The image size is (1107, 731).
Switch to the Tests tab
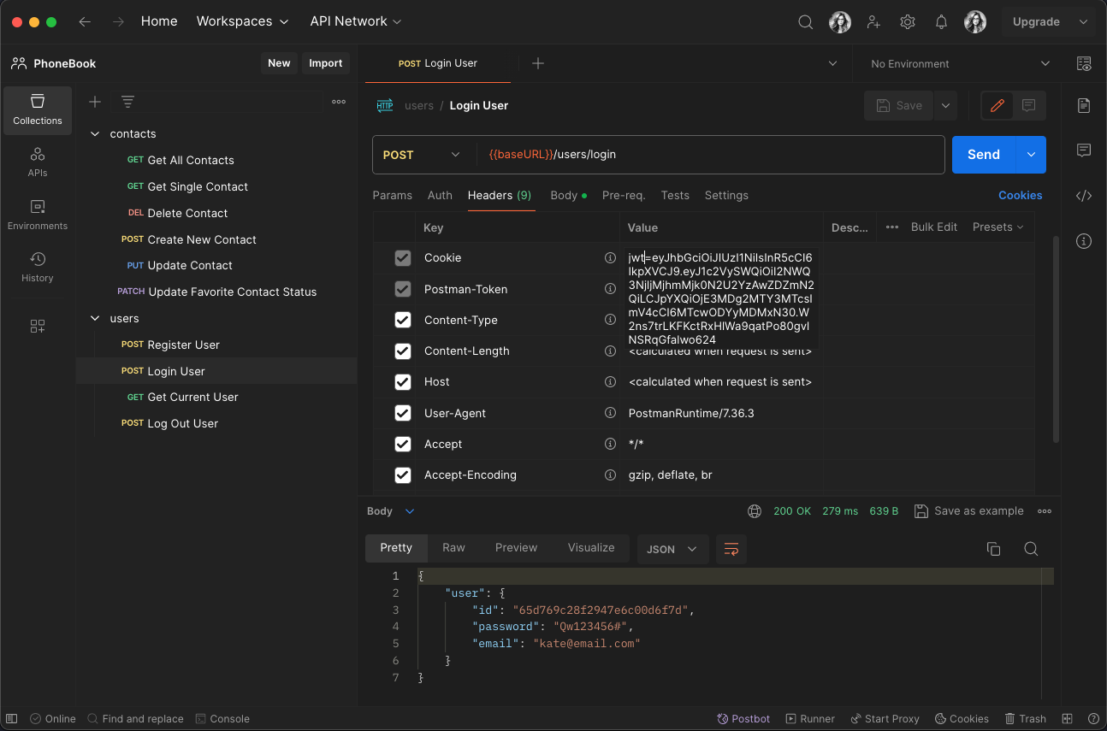coord(675,196)
